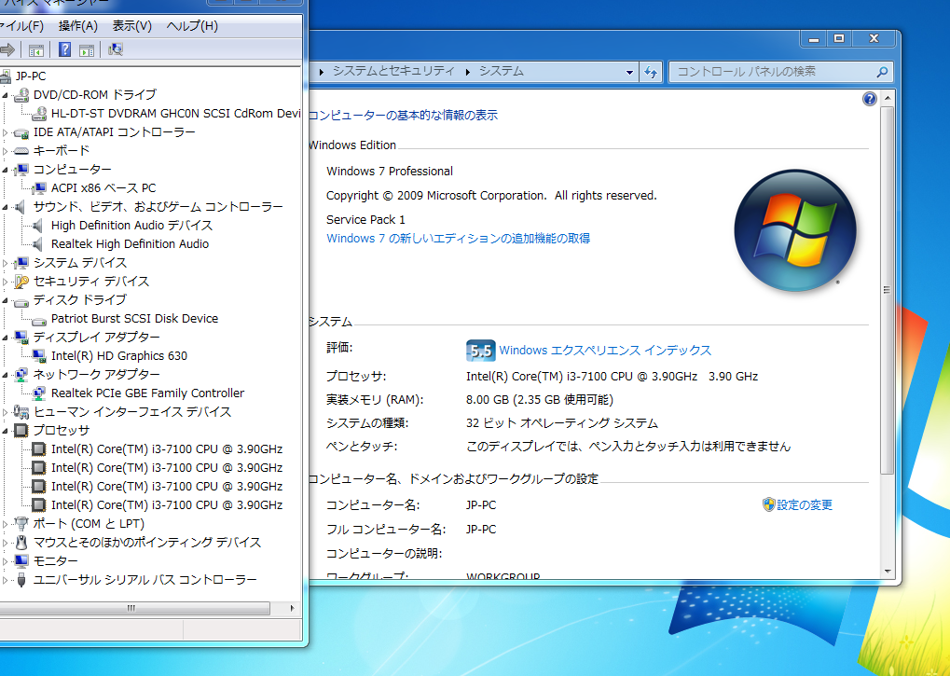Open the 操作(A) menu

click(x=78, y=26)
